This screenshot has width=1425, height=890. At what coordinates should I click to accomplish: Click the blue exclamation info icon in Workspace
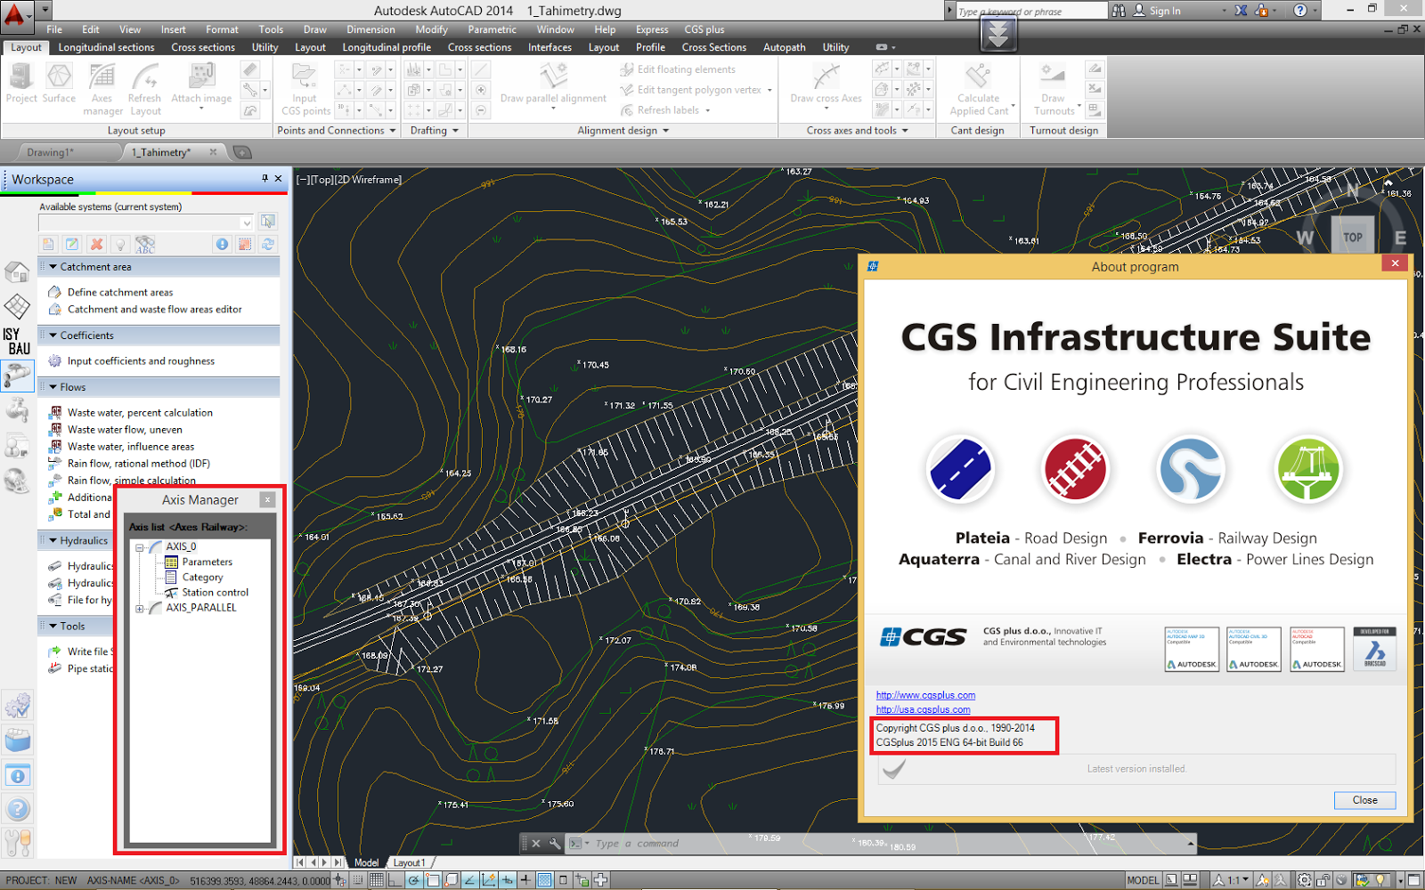coord(222,244)
